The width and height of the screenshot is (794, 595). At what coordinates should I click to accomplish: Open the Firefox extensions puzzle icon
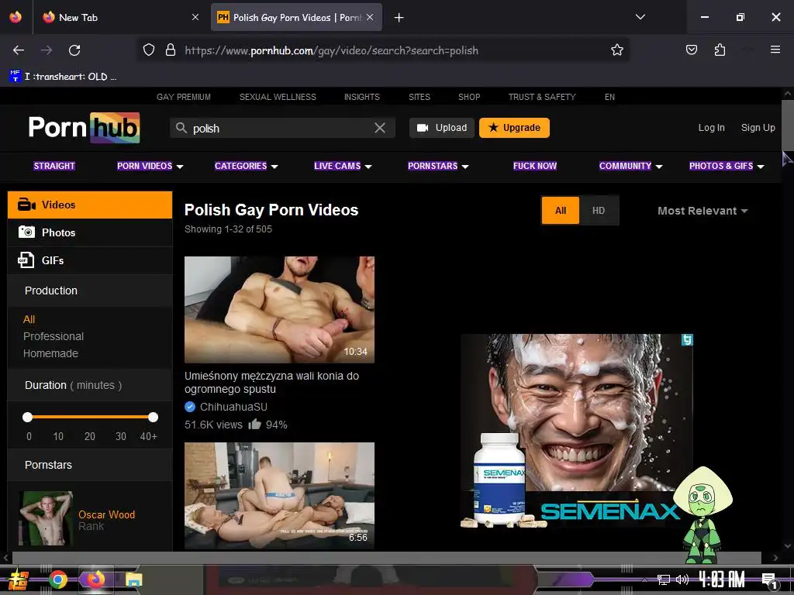(x=720, y=50)
